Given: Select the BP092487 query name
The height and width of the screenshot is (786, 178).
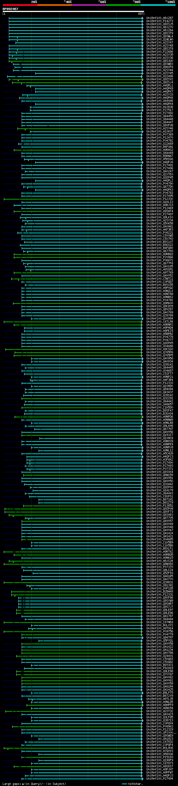Looking at the screenshot, I should click(x=10, y=9).
